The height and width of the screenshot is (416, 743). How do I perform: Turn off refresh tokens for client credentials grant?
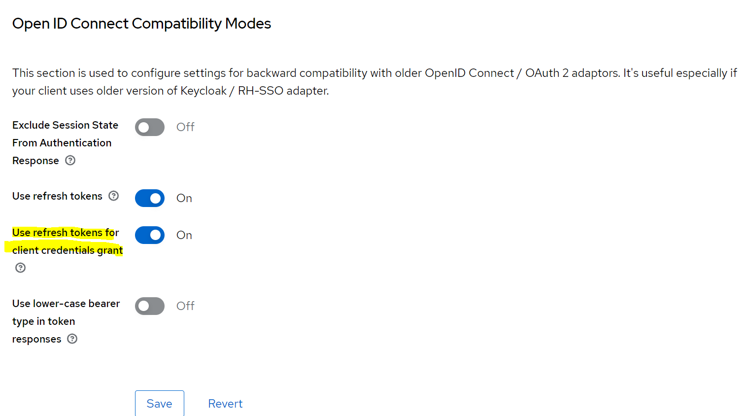click(149, 235)
